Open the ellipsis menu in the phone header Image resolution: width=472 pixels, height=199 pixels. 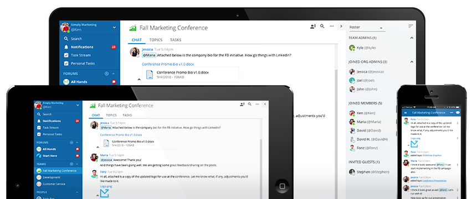click(452, 113)
